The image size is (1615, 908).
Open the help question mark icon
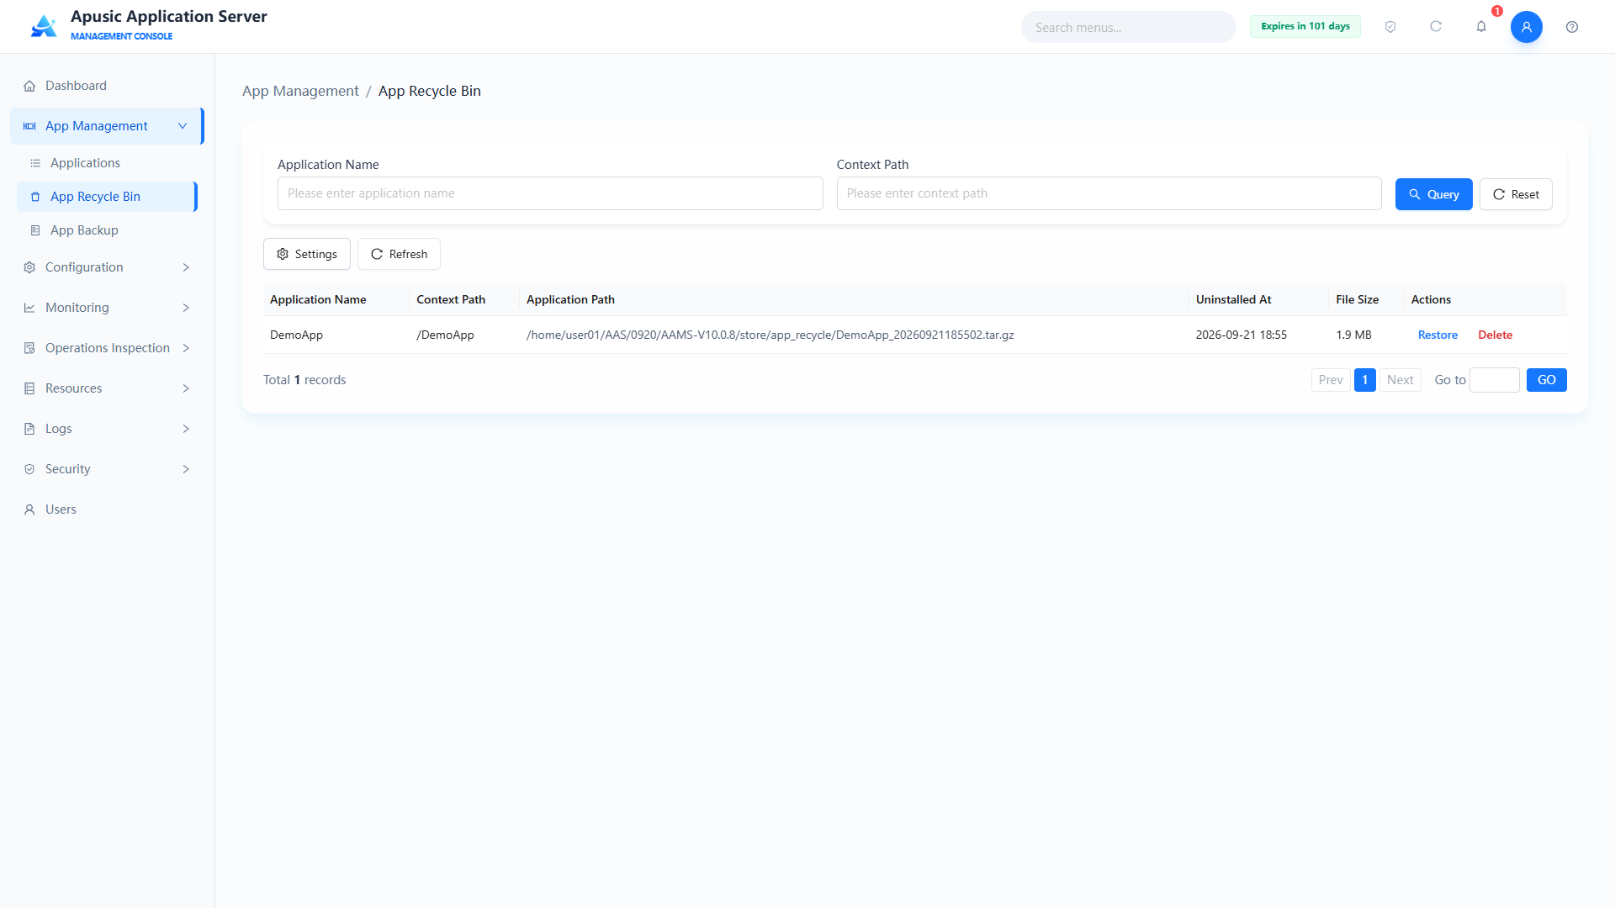(1572, 27)
